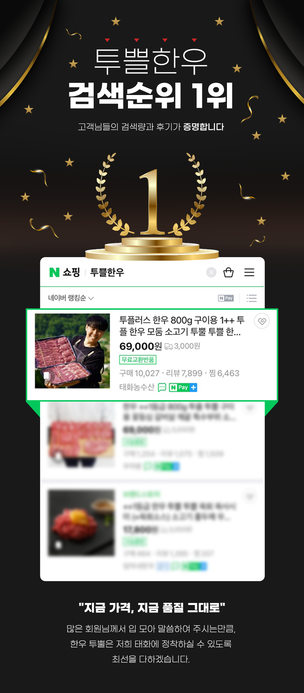Open the 투플러스 한우 800g product title
The height and width of the screenshot is (693, 304).
182,326
